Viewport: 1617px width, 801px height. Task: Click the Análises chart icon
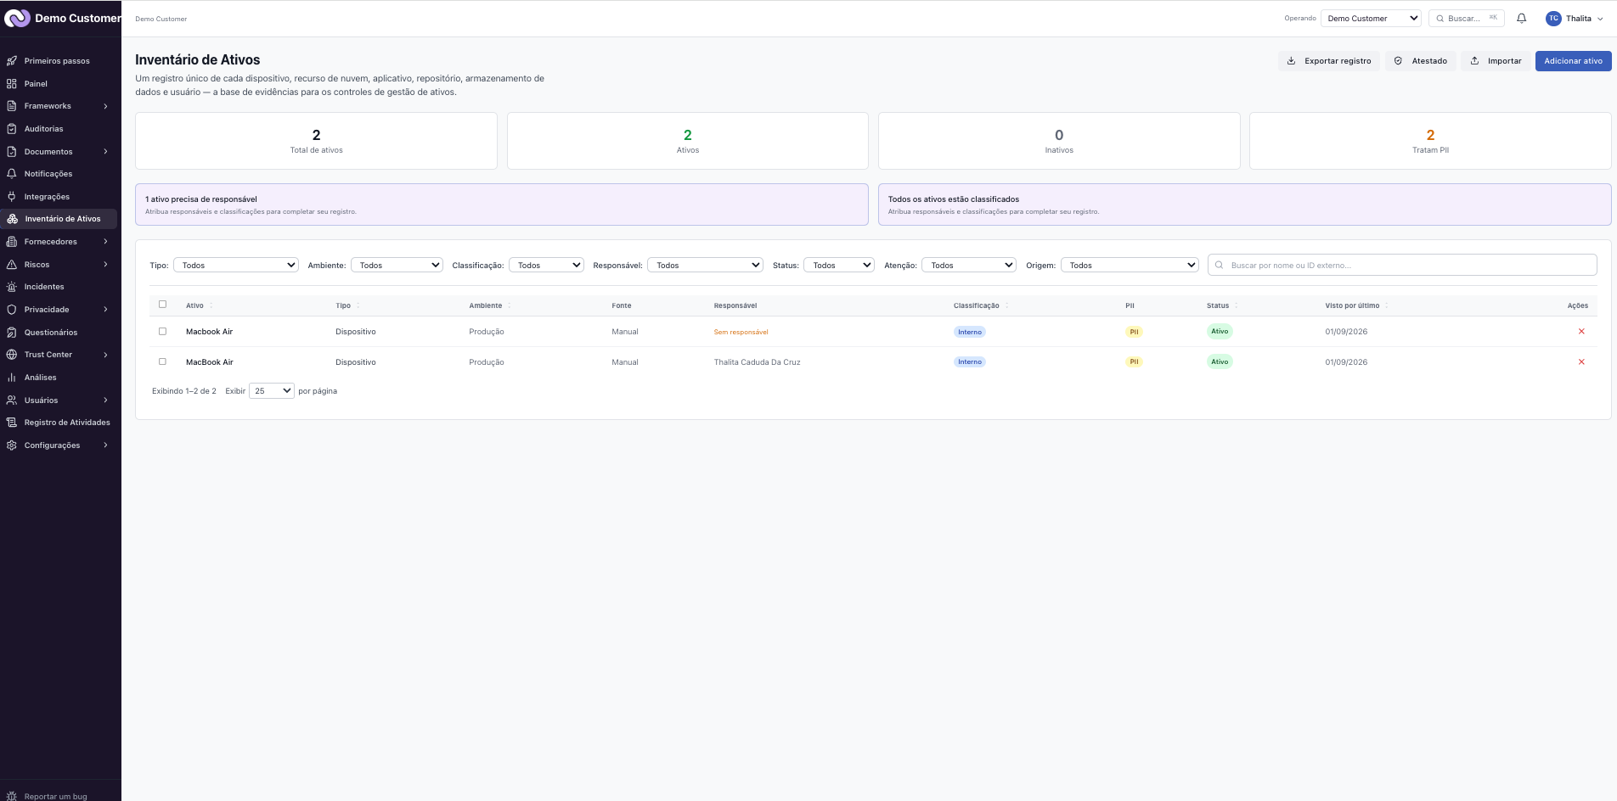(12, 378)
